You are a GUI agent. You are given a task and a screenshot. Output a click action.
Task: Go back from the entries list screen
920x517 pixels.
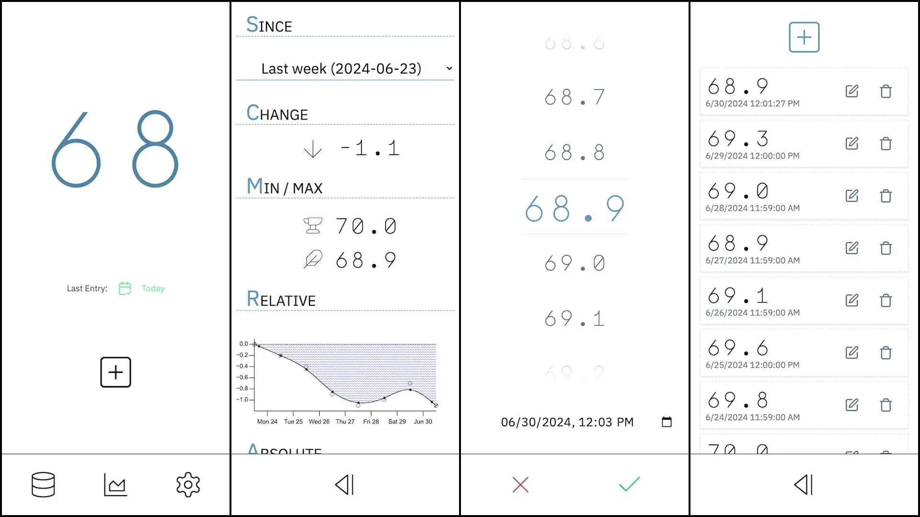(x=804, y=484)
